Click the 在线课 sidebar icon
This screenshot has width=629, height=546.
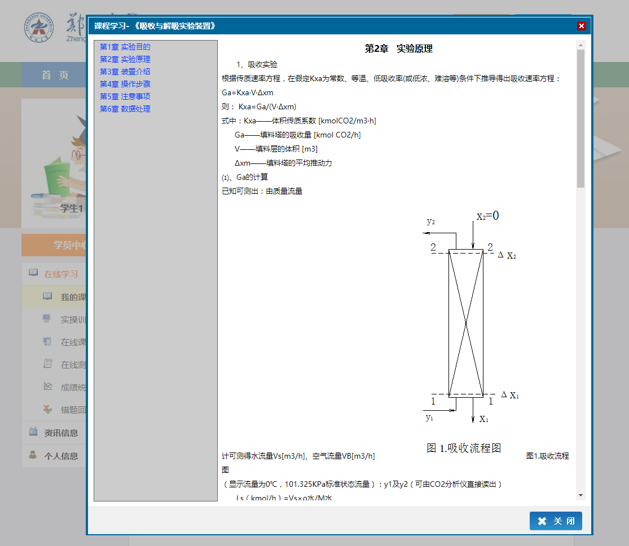(x=47, y=341)
